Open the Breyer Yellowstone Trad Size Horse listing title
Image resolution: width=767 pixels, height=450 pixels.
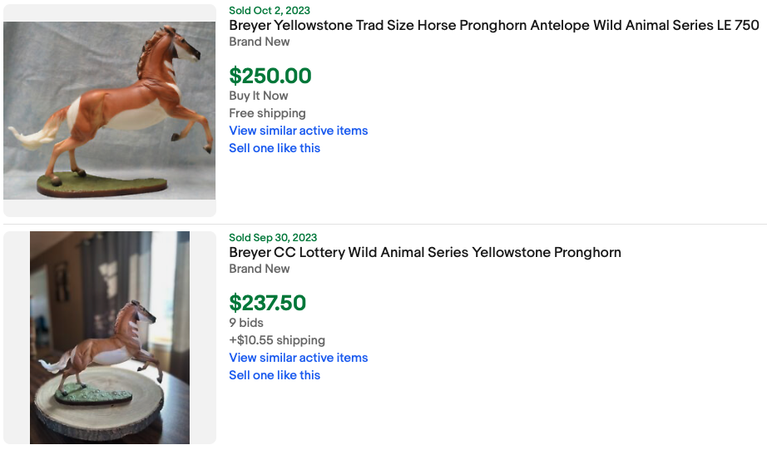(493, 26)
